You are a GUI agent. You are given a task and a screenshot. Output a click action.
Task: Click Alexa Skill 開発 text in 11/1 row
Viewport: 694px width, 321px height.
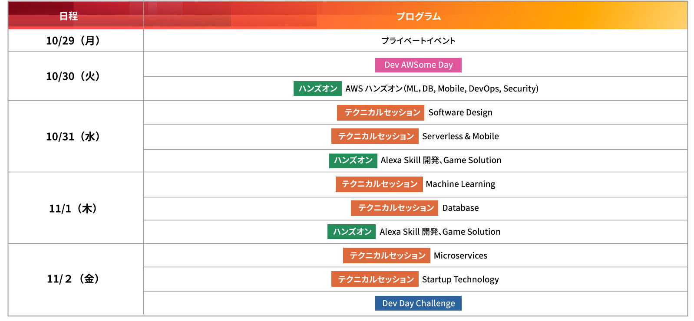(x=440, y=232)
